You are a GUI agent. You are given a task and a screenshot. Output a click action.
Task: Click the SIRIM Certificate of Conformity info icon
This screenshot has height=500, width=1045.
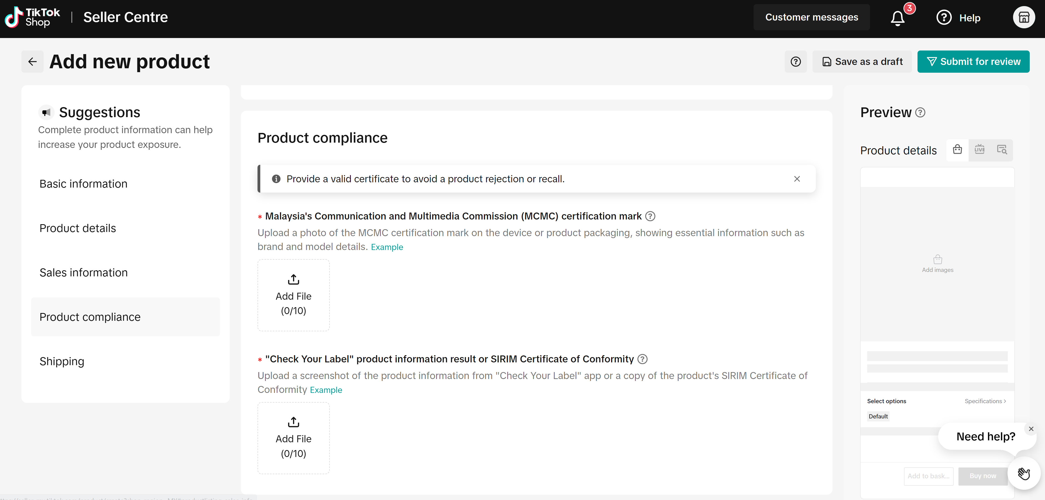point(642,359)
